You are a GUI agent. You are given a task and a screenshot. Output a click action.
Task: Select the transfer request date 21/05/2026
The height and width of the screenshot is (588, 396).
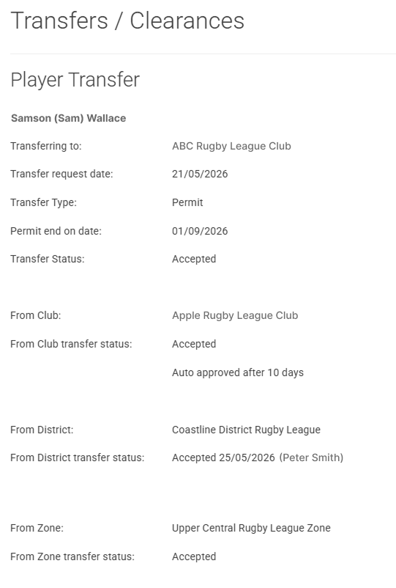pyautogui.click(x=200, y=174)
